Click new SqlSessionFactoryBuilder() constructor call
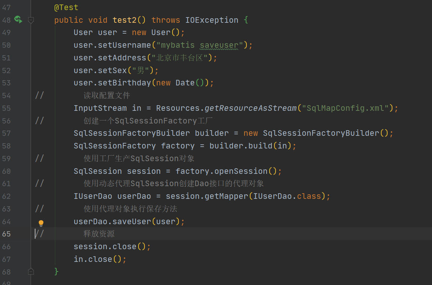The height and width of the screenshot is (285, 432). coord(316,133)
